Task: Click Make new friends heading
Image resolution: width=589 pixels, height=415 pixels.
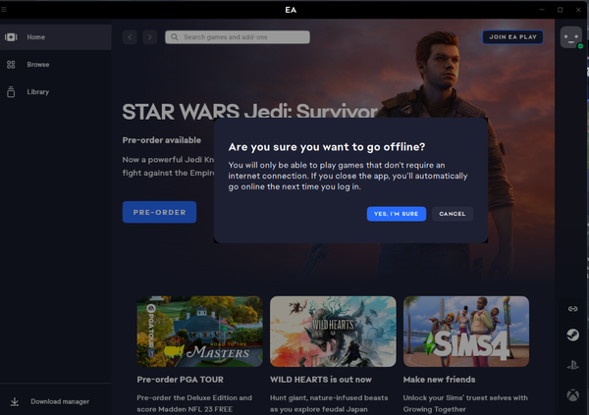Action: point(439,380)
